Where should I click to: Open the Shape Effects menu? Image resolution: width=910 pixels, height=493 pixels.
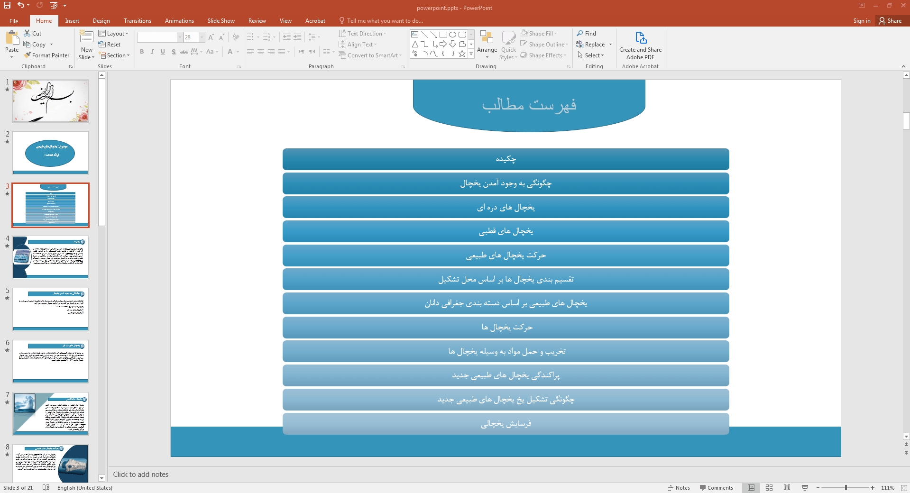tap(543, 55)
